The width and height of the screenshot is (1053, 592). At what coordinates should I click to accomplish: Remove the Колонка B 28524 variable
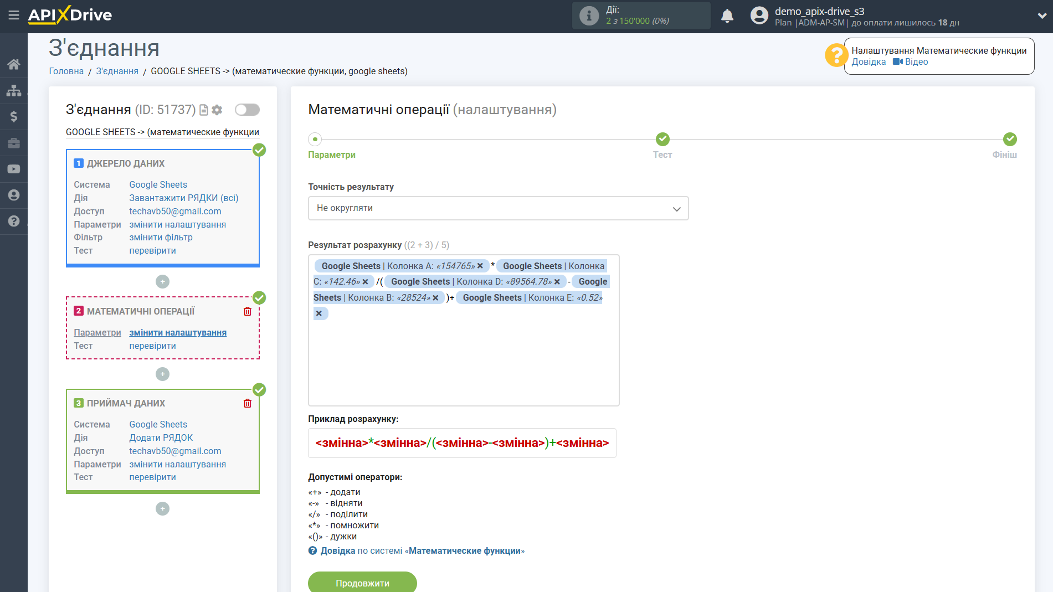point(435,297)
